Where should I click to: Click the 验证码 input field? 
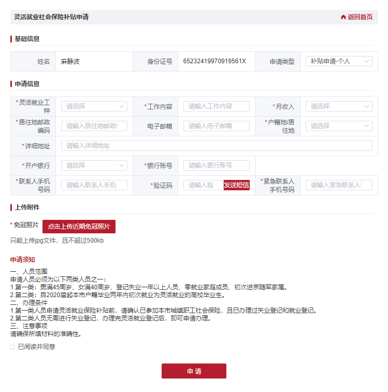204,185
